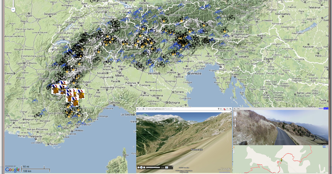This screenshot has width=332, height=174.
Task: Open the black cyclist marker near Carpentras
Action: [38, 115]
